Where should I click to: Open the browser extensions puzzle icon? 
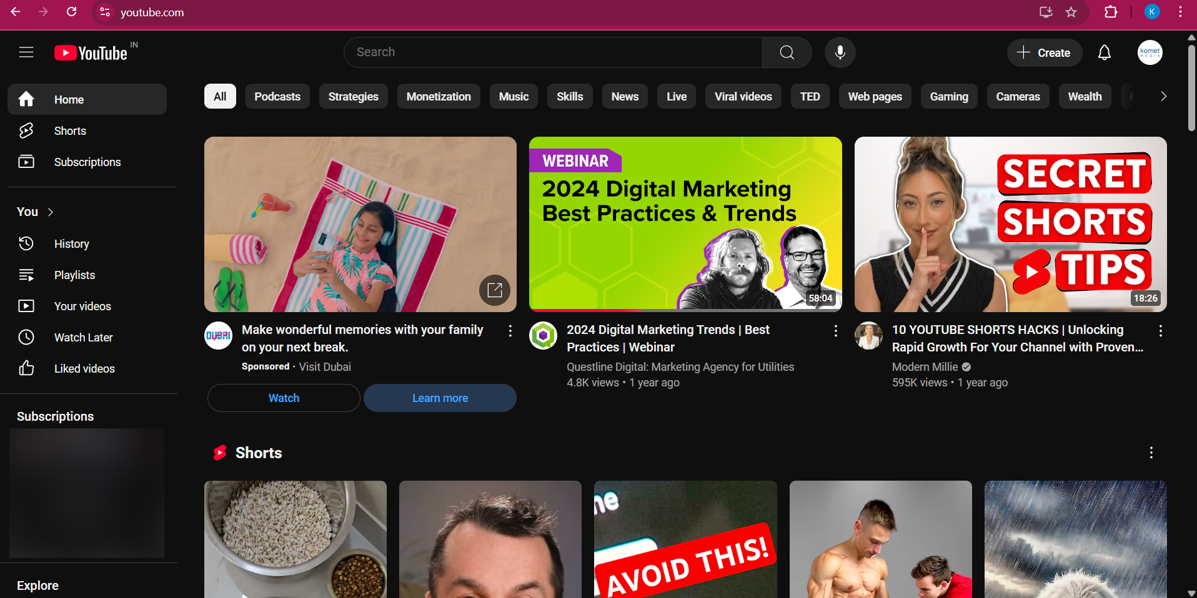tap(1111, 12)
